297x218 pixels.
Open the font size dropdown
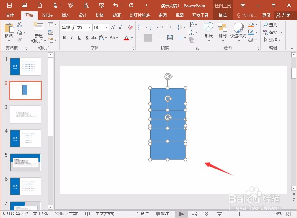point(106,28)
